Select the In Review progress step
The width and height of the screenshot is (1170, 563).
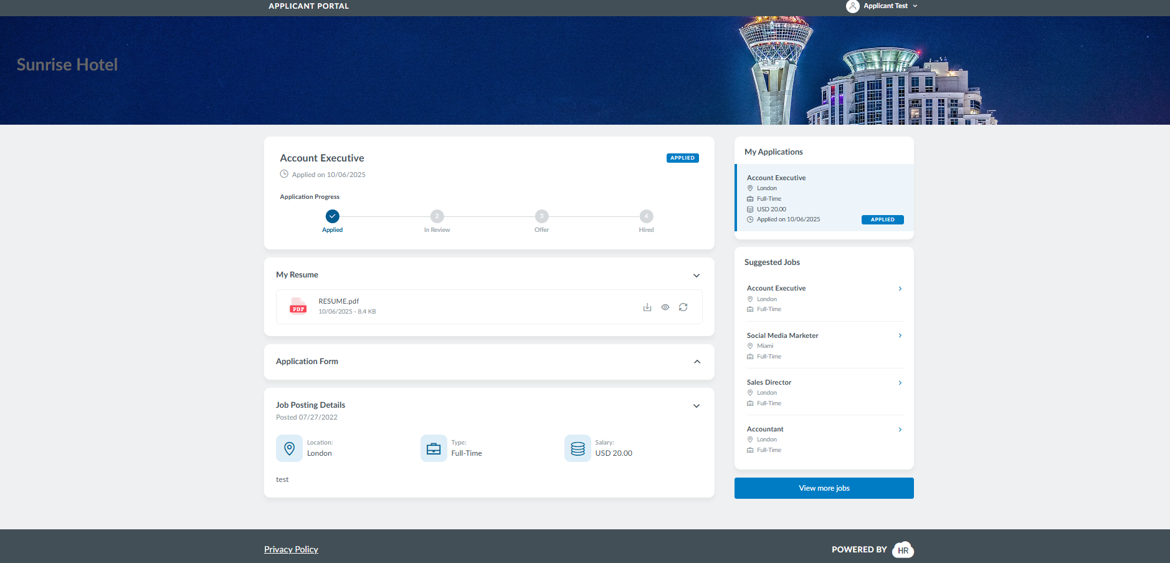437,216
